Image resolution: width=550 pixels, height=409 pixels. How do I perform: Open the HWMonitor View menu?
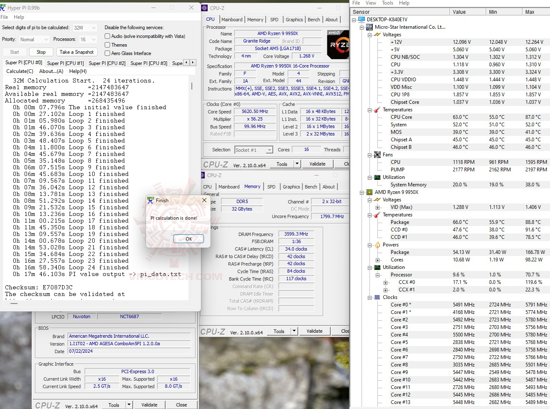click(371, 3)
